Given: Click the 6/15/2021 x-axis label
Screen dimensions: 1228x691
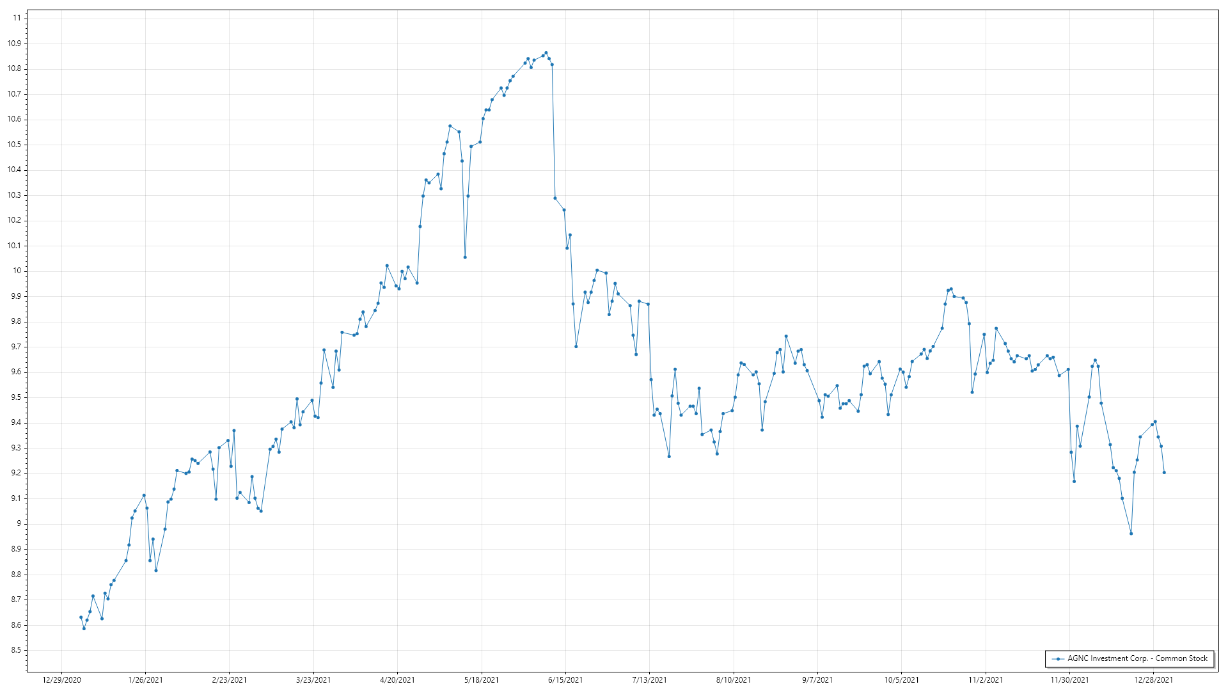Looking at the screenshot, I should 565,679.
